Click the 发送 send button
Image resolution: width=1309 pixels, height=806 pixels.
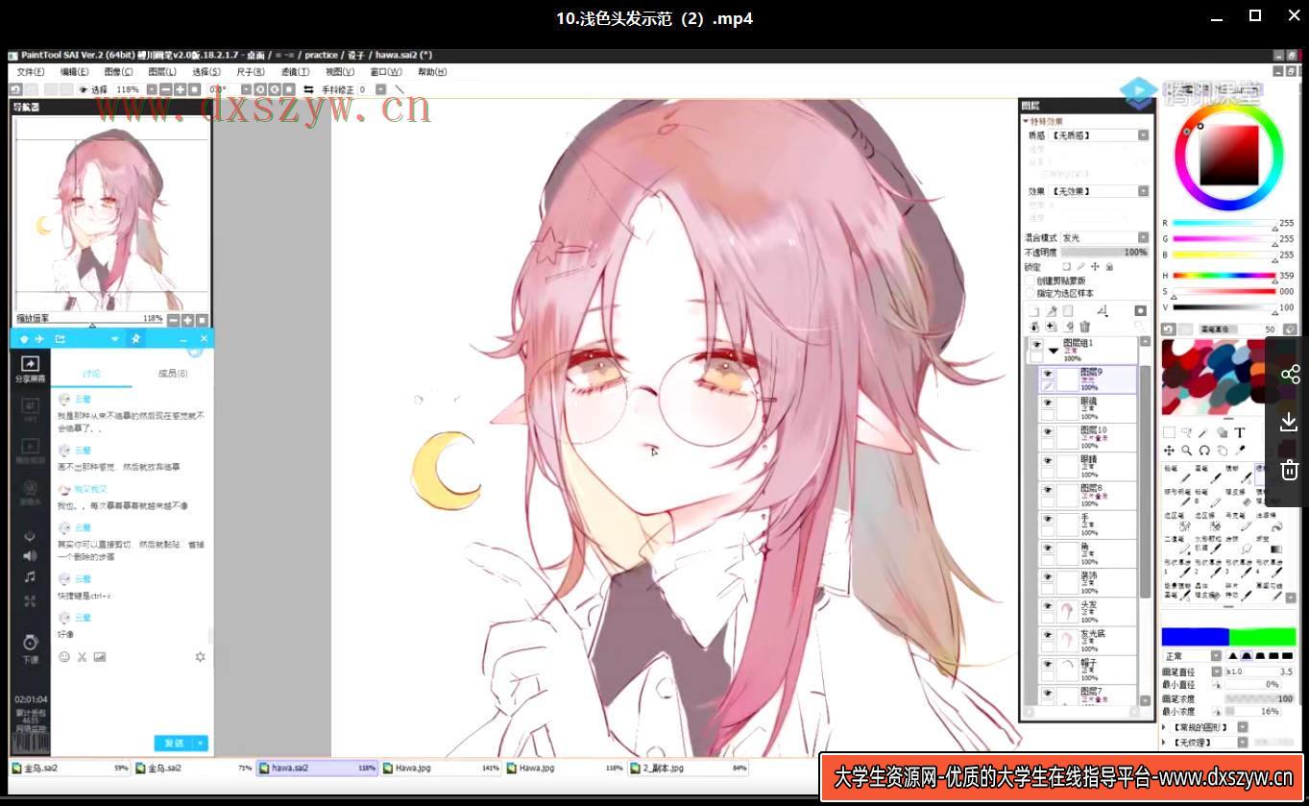pyautogui.click(x=174, y=744)
